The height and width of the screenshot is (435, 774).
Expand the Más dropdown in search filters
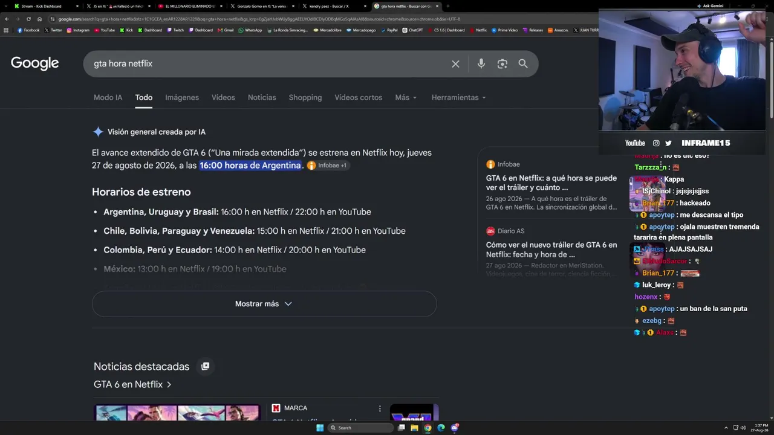[x=405, y=97]
